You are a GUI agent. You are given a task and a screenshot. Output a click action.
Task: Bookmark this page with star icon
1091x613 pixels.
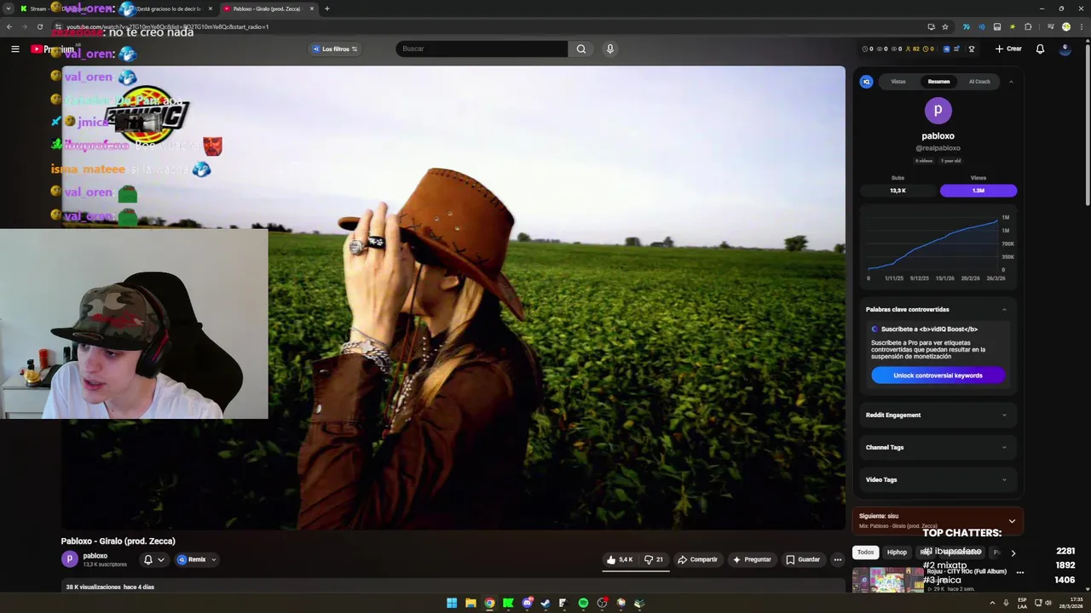pyautogui.click(x=945, y=26)
